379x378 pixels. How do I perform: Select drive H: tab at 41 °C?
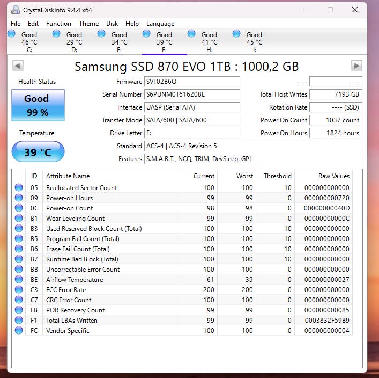pos(209,42)
